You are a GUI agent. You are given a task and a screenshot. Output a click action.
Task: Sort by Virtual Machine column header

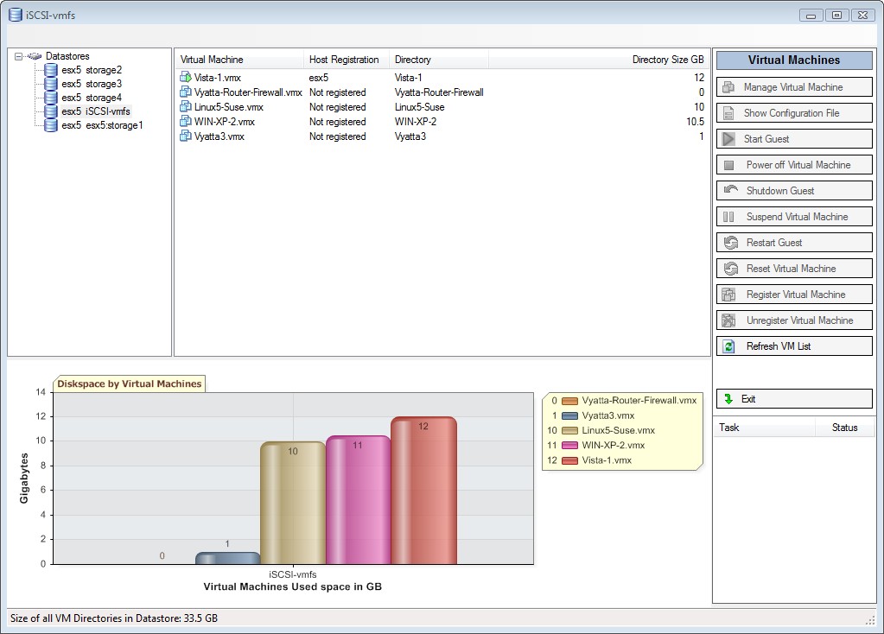pyautogui.click(x=212, y=60)
